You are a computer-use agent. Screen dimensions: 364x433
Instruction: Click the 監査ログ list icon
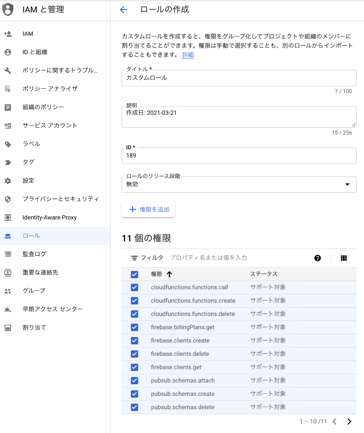(x=8, y=254)
